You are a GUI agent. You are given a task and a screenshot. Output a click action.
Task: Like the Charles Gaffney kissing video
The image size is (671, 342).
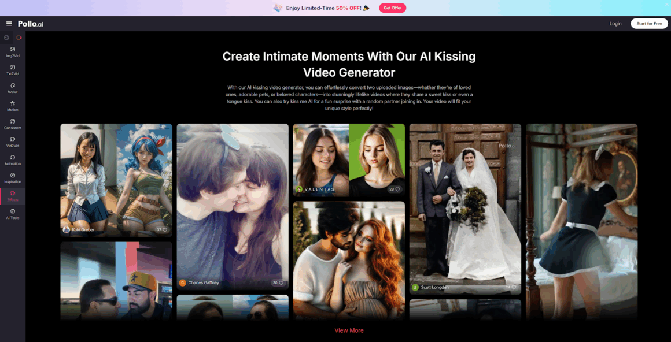[x=281, y=283]
